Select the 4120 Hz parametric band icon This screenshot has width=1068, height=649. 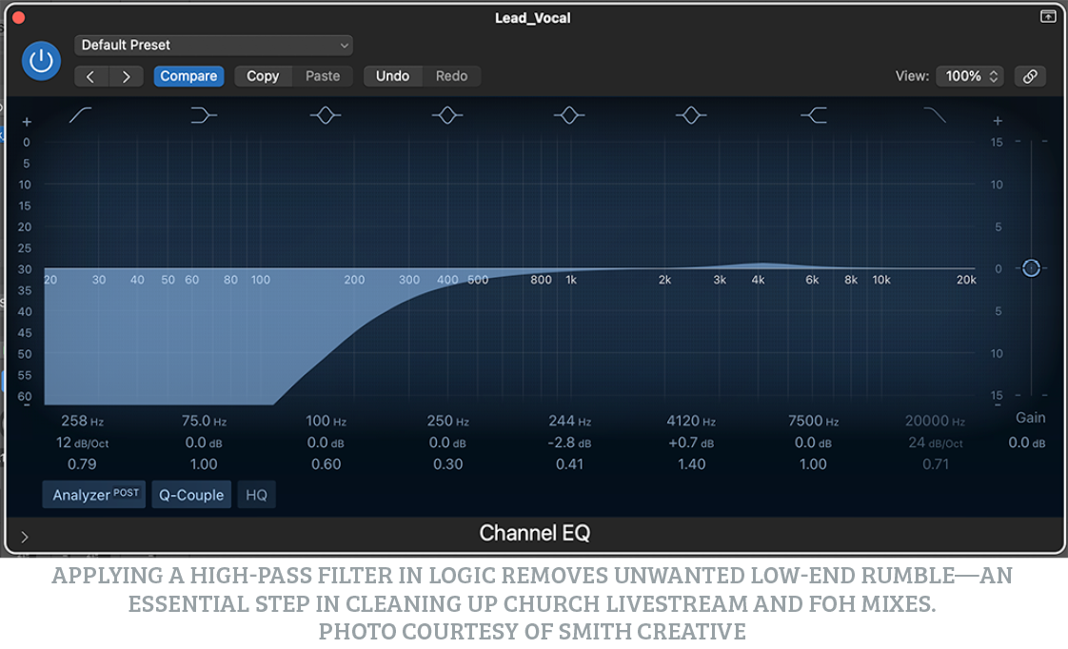691,115
